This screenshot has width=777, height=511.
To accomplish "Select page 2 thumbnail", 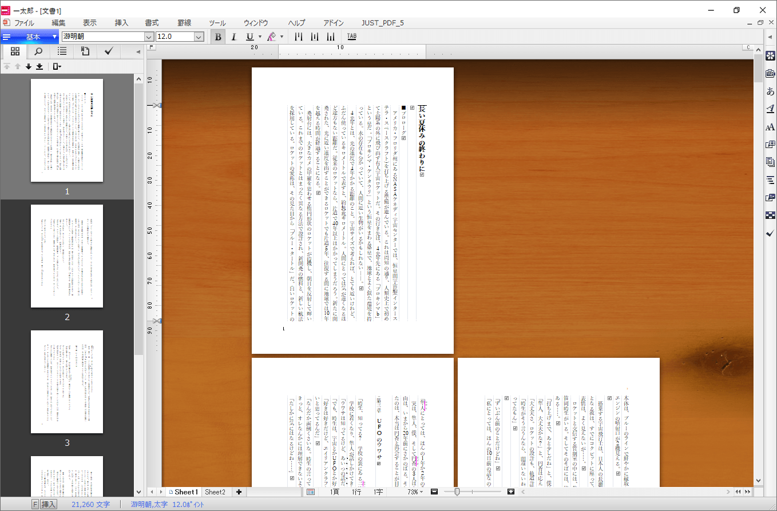I will pos(67,256).
